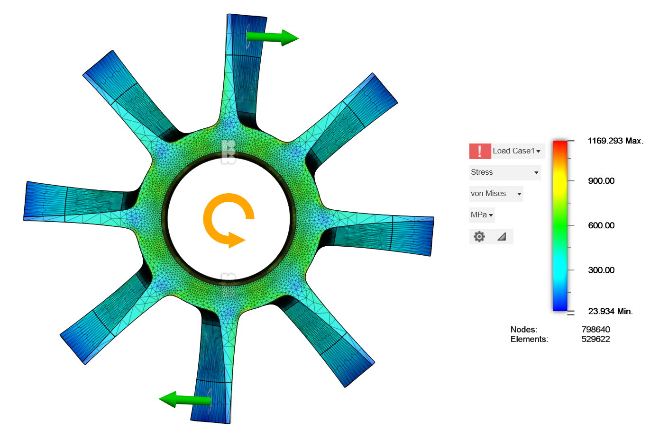Click the red exclamation warning icon
Screen dimensions: 659x439
[480, 151]
